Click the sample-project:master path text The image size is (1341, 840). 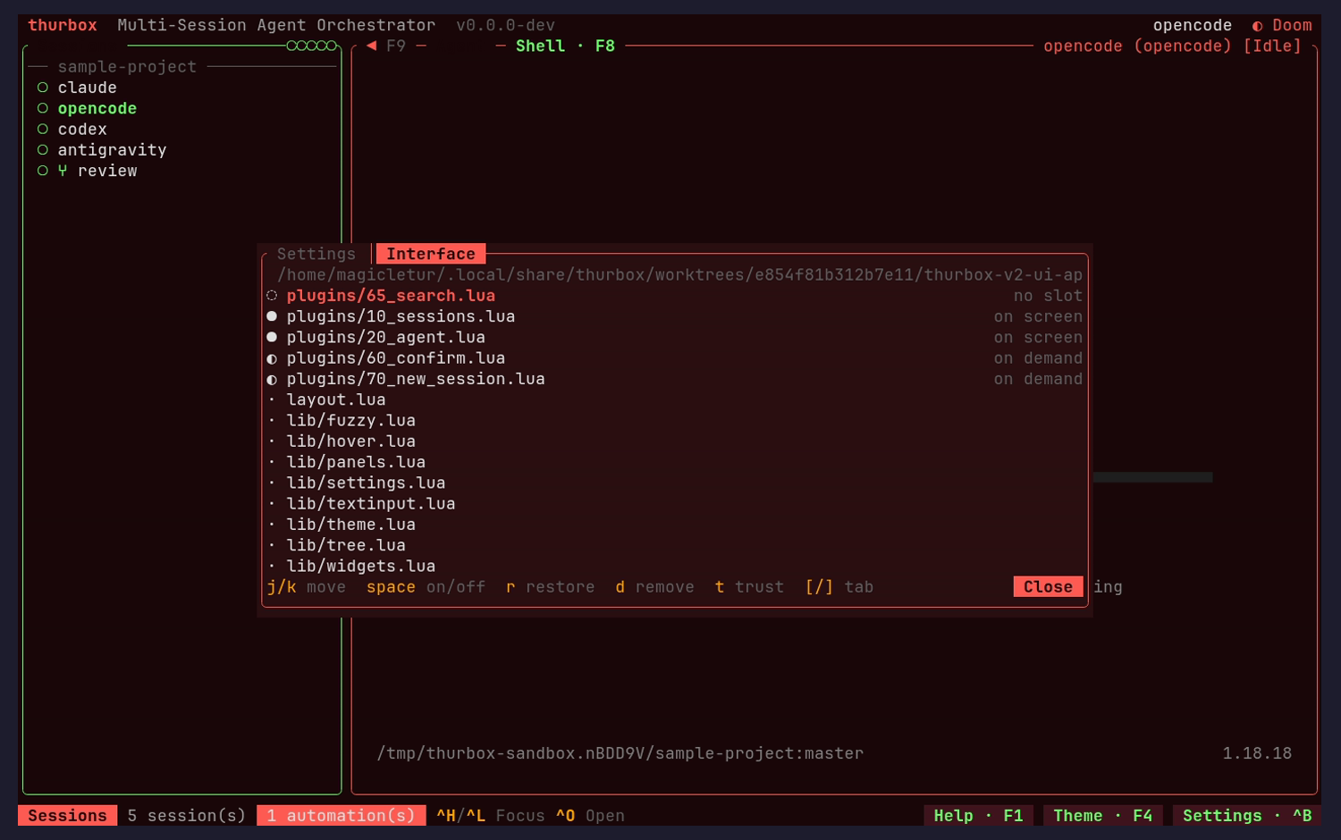620,753
